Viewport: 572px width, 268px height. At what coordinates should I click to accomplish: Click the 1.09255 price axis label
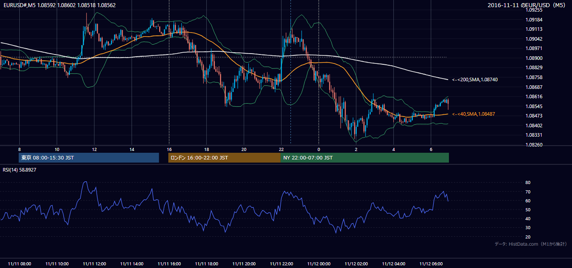(x=534, y=9)
